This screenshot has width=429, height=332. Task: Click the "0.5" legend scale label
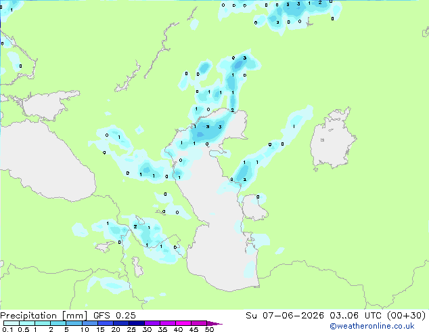point(24,329)
